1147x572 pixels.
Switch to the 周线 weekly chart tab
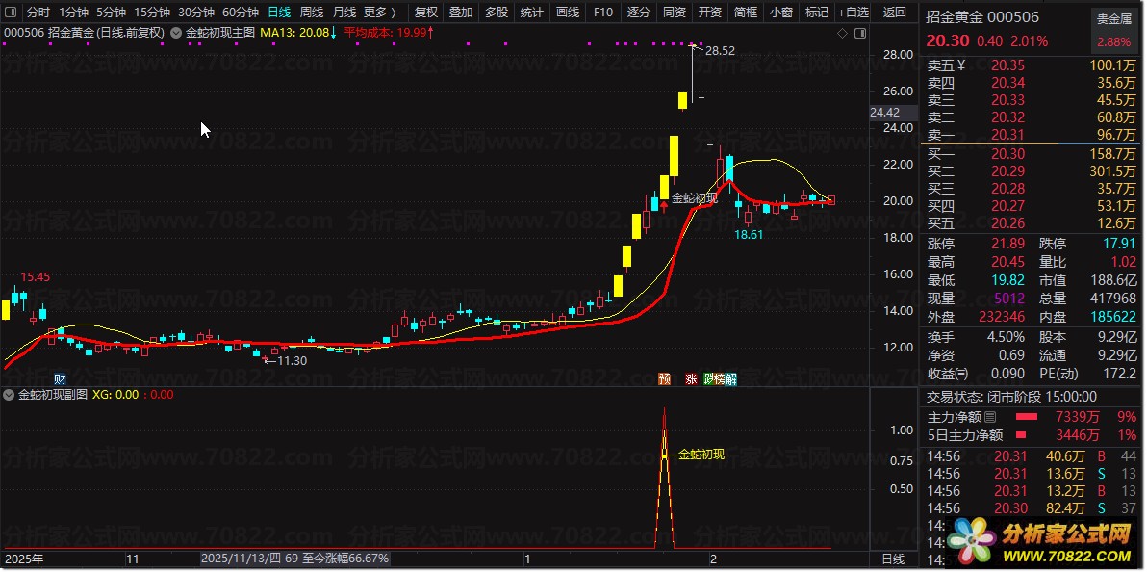311,12
